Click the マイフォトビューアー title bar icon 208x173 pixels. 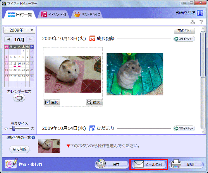pyautogui.click(x=4, y=3)
